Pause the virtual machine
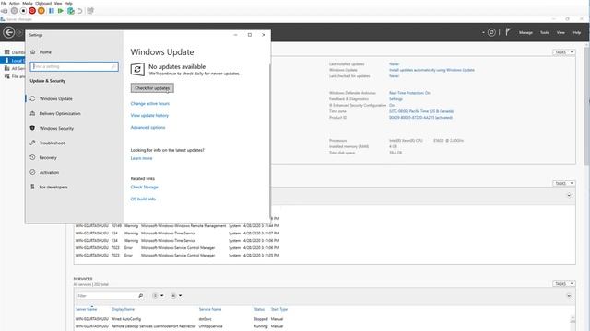This screenshot has height=331, width=590. 52,11
